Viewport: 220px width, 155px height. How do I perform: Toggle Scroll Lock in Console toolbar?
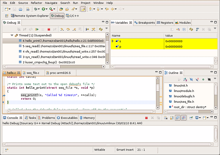pyautogui.click(x=171, y=118)
